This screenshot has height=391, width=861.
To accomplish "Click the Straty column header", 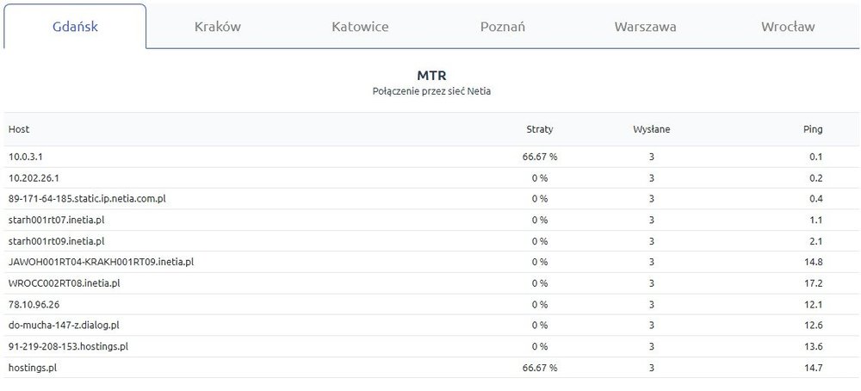I will (x=539, y=129).
